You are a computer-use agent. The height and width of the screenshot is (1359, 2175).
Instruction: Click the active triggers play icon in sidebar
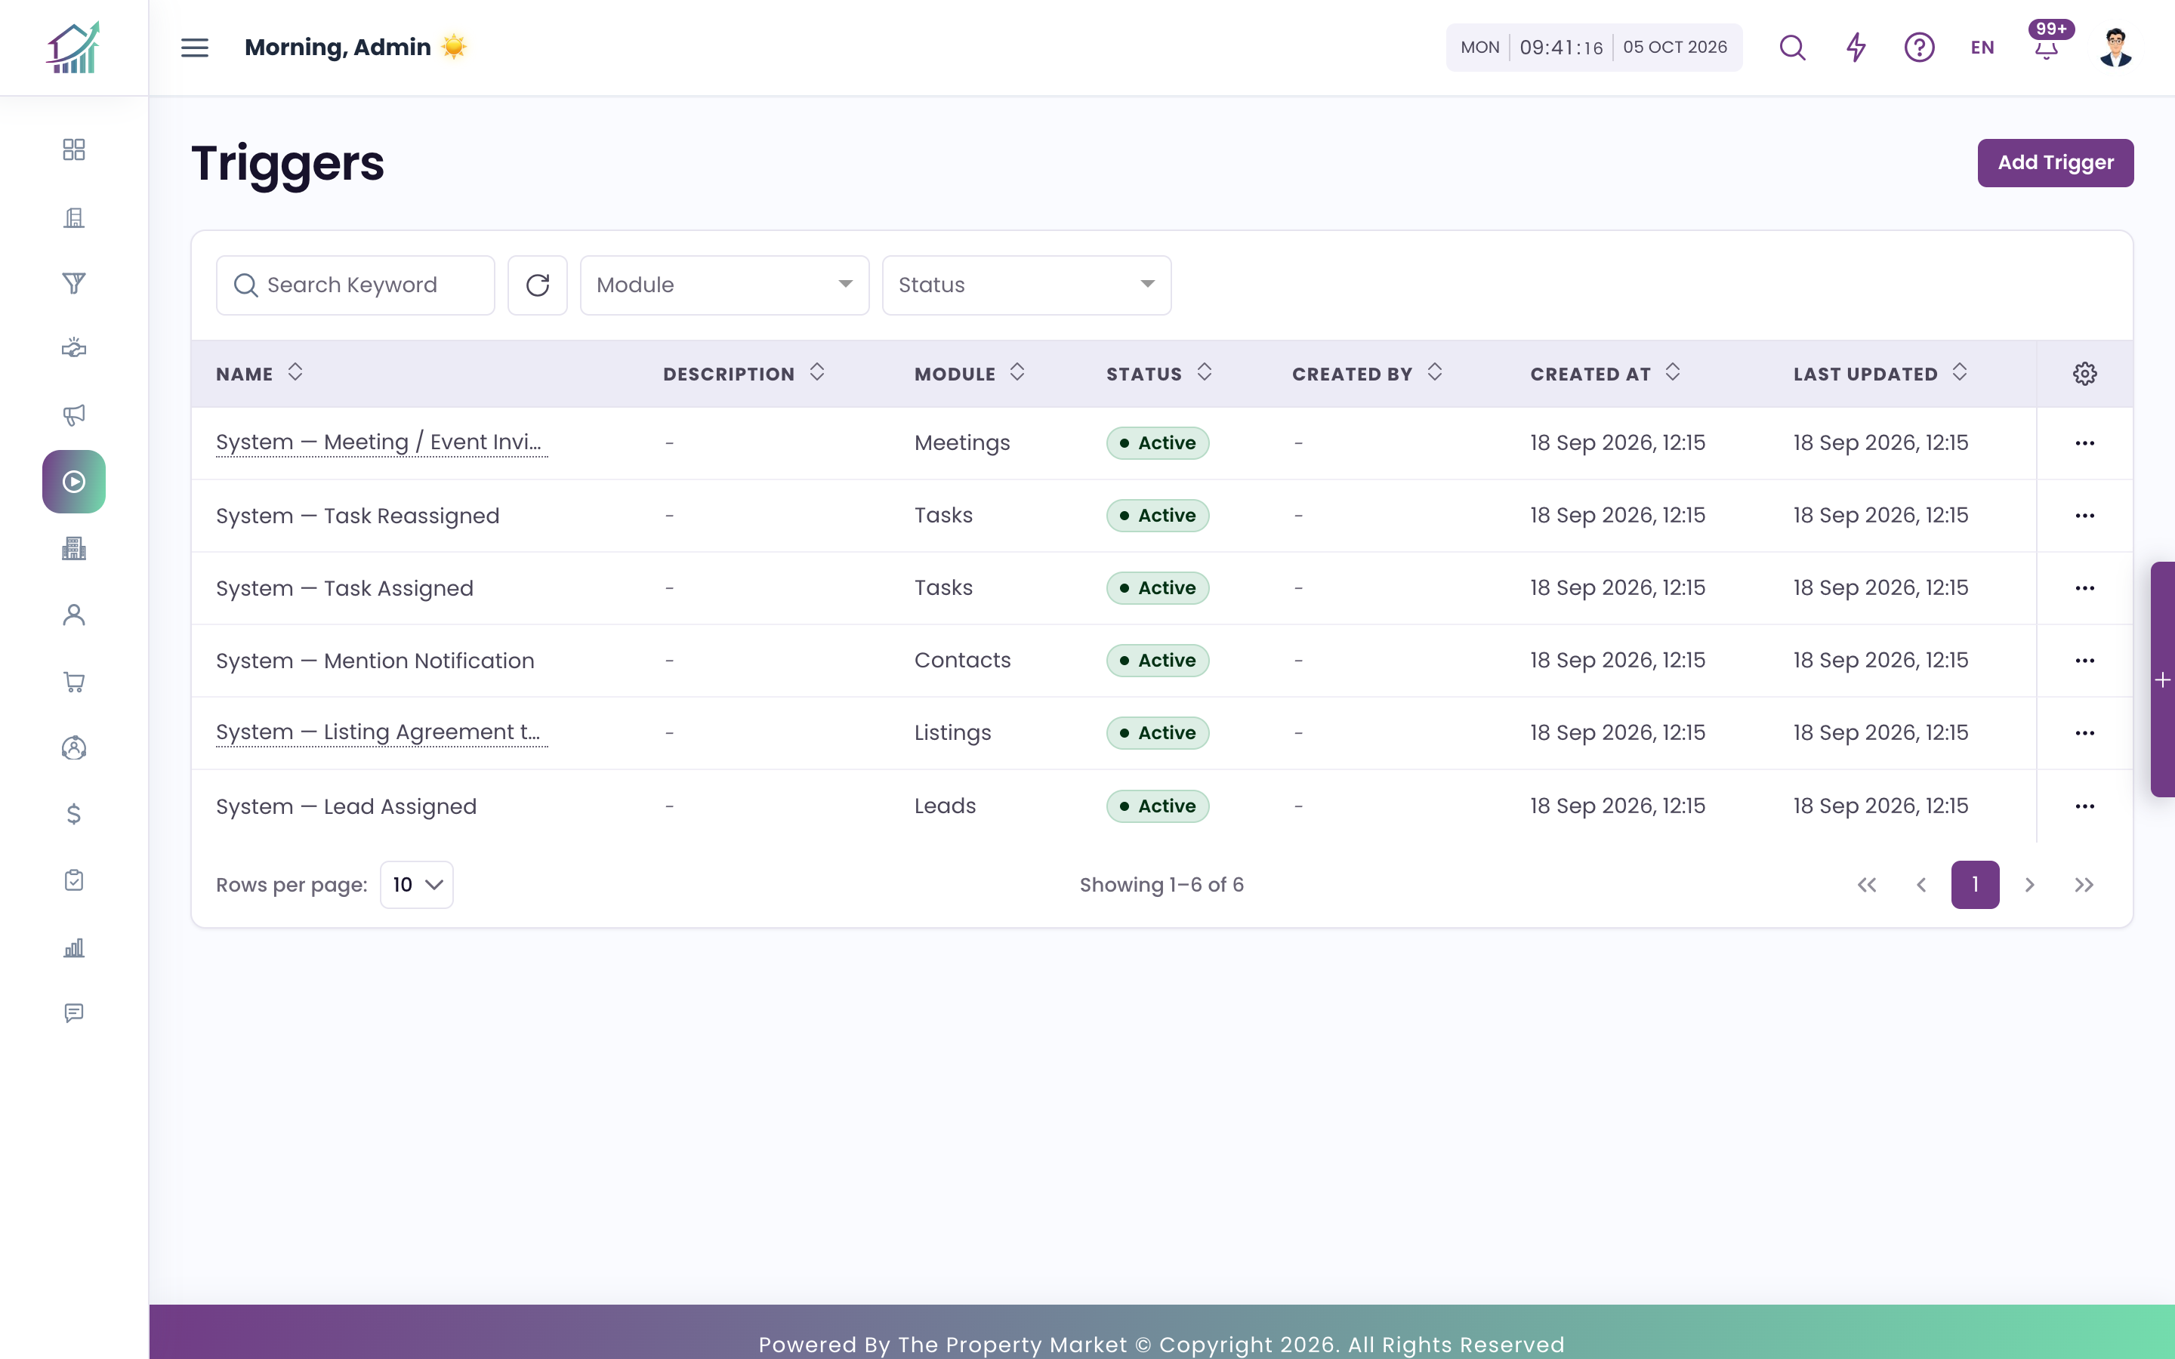74,482
